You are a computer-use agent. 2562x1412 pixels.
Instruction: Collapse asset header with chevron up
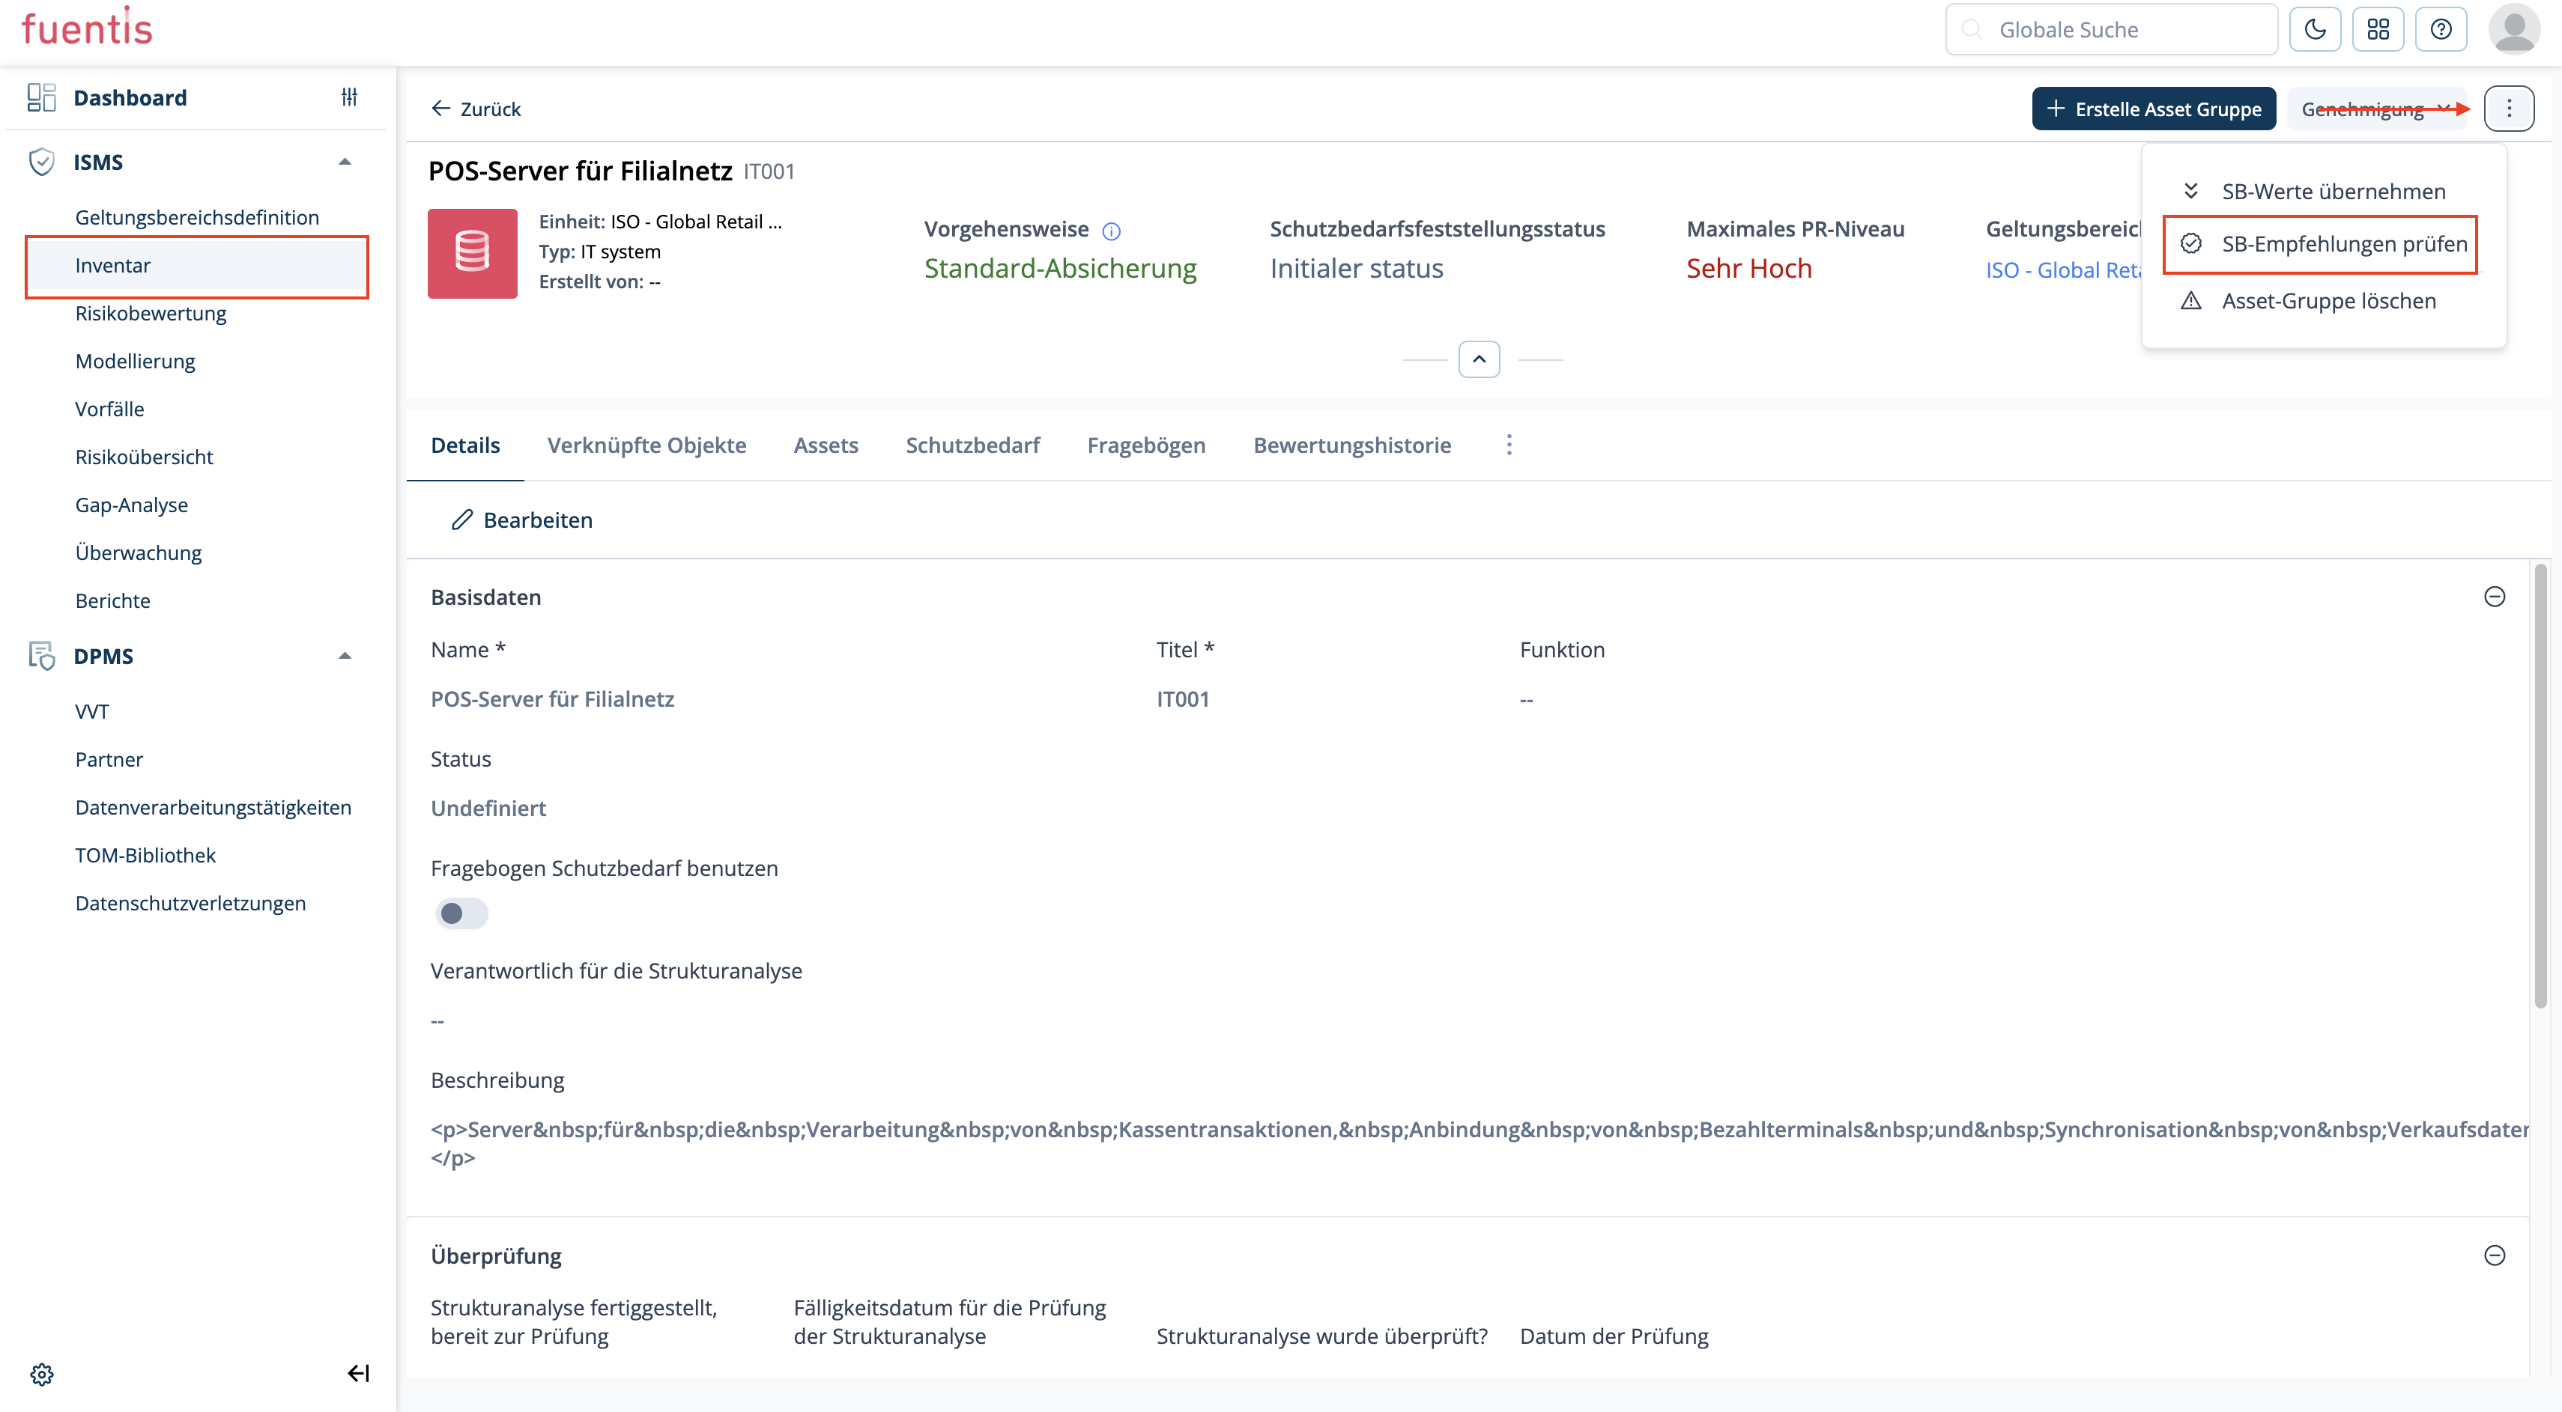(1479, 359)
